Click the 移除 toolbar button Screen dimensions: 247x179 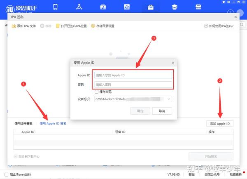tap(46, 26)
